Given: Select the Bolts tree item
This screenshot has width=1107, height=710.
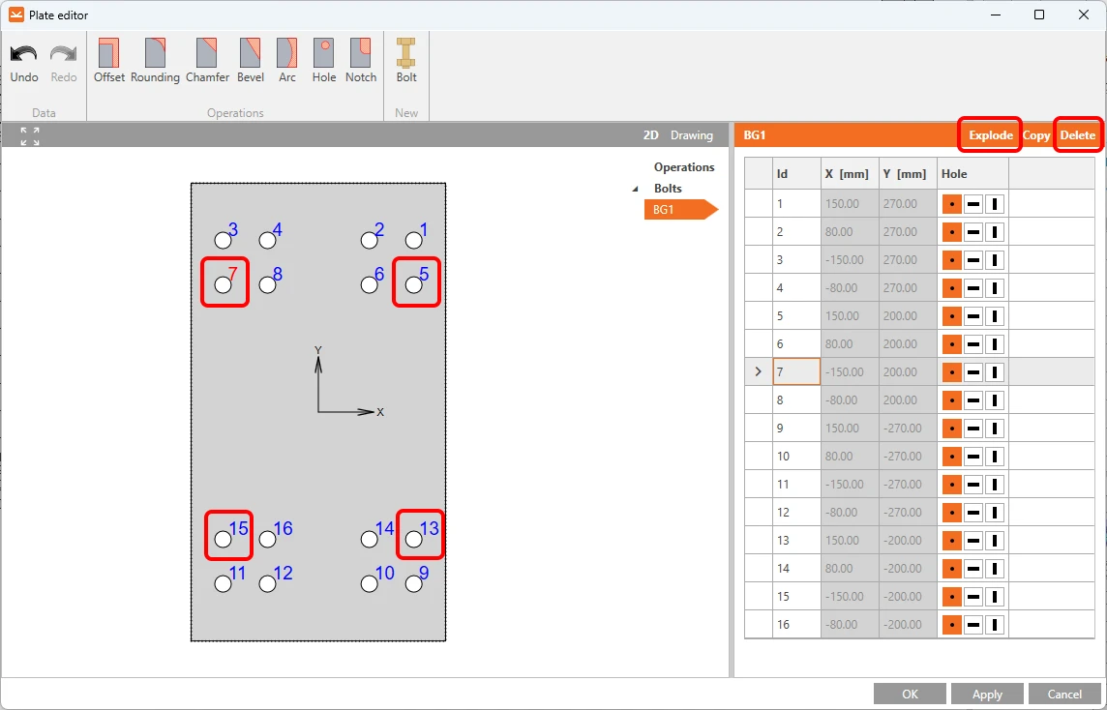Looking at the screenshot, I should [x=667, y=189].
